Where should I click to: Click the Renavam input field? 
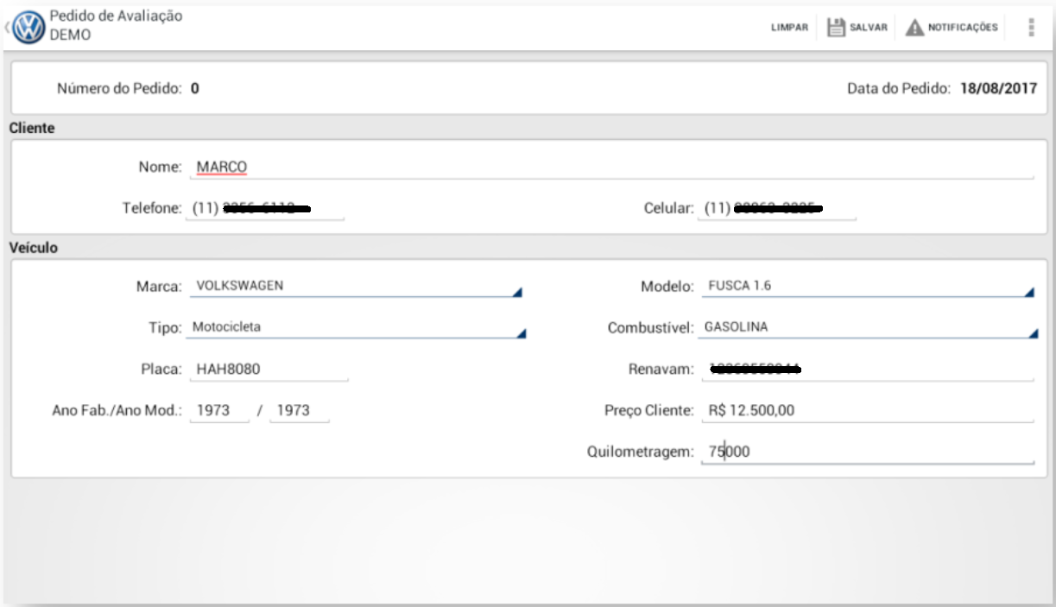867,370
